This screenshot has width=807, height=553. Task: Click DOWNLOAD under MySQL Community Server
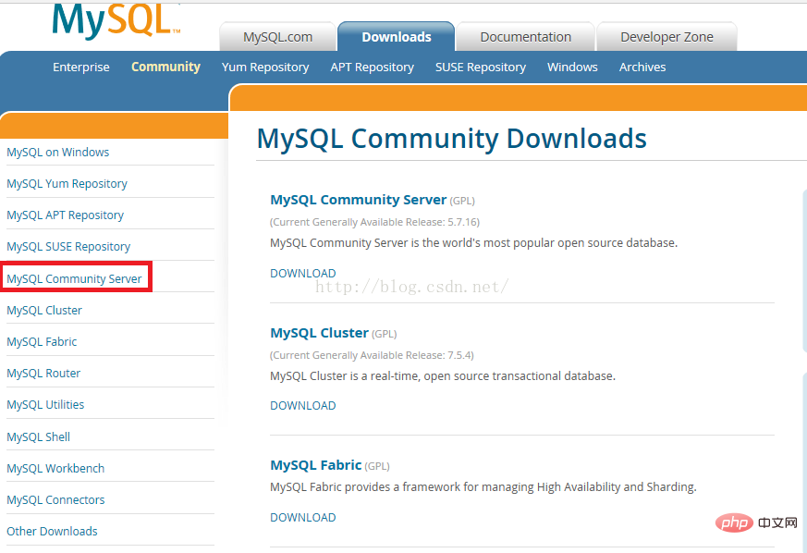[303, 274]
